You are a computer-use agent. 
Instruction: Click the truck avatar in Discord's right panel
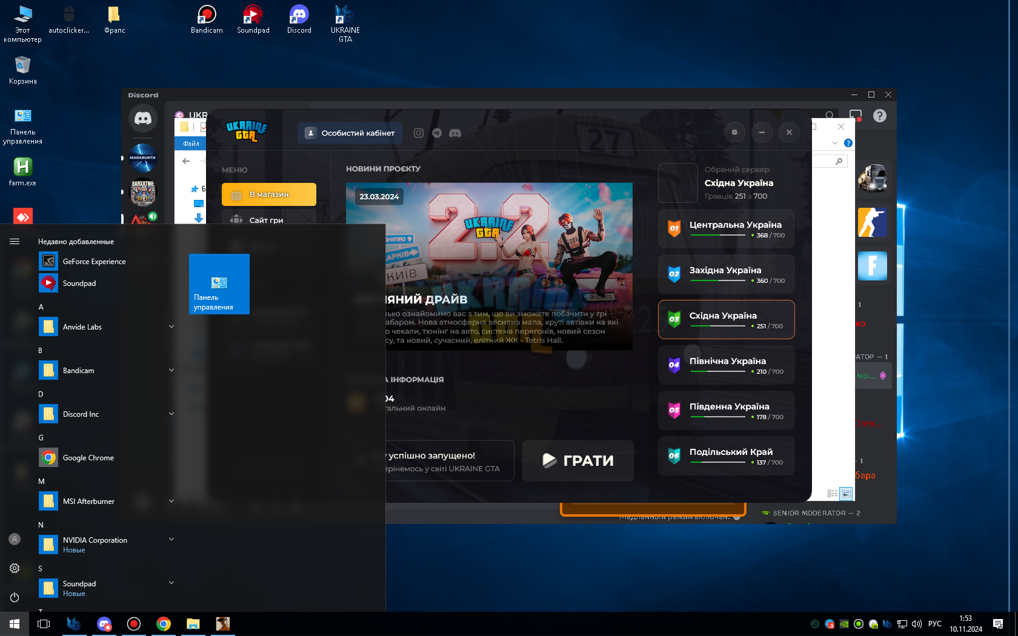[x=873, y=179]
